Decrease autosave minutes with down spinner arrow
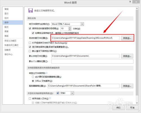The height and width of the screenshot is (113, 141). (x=70, y=29)
